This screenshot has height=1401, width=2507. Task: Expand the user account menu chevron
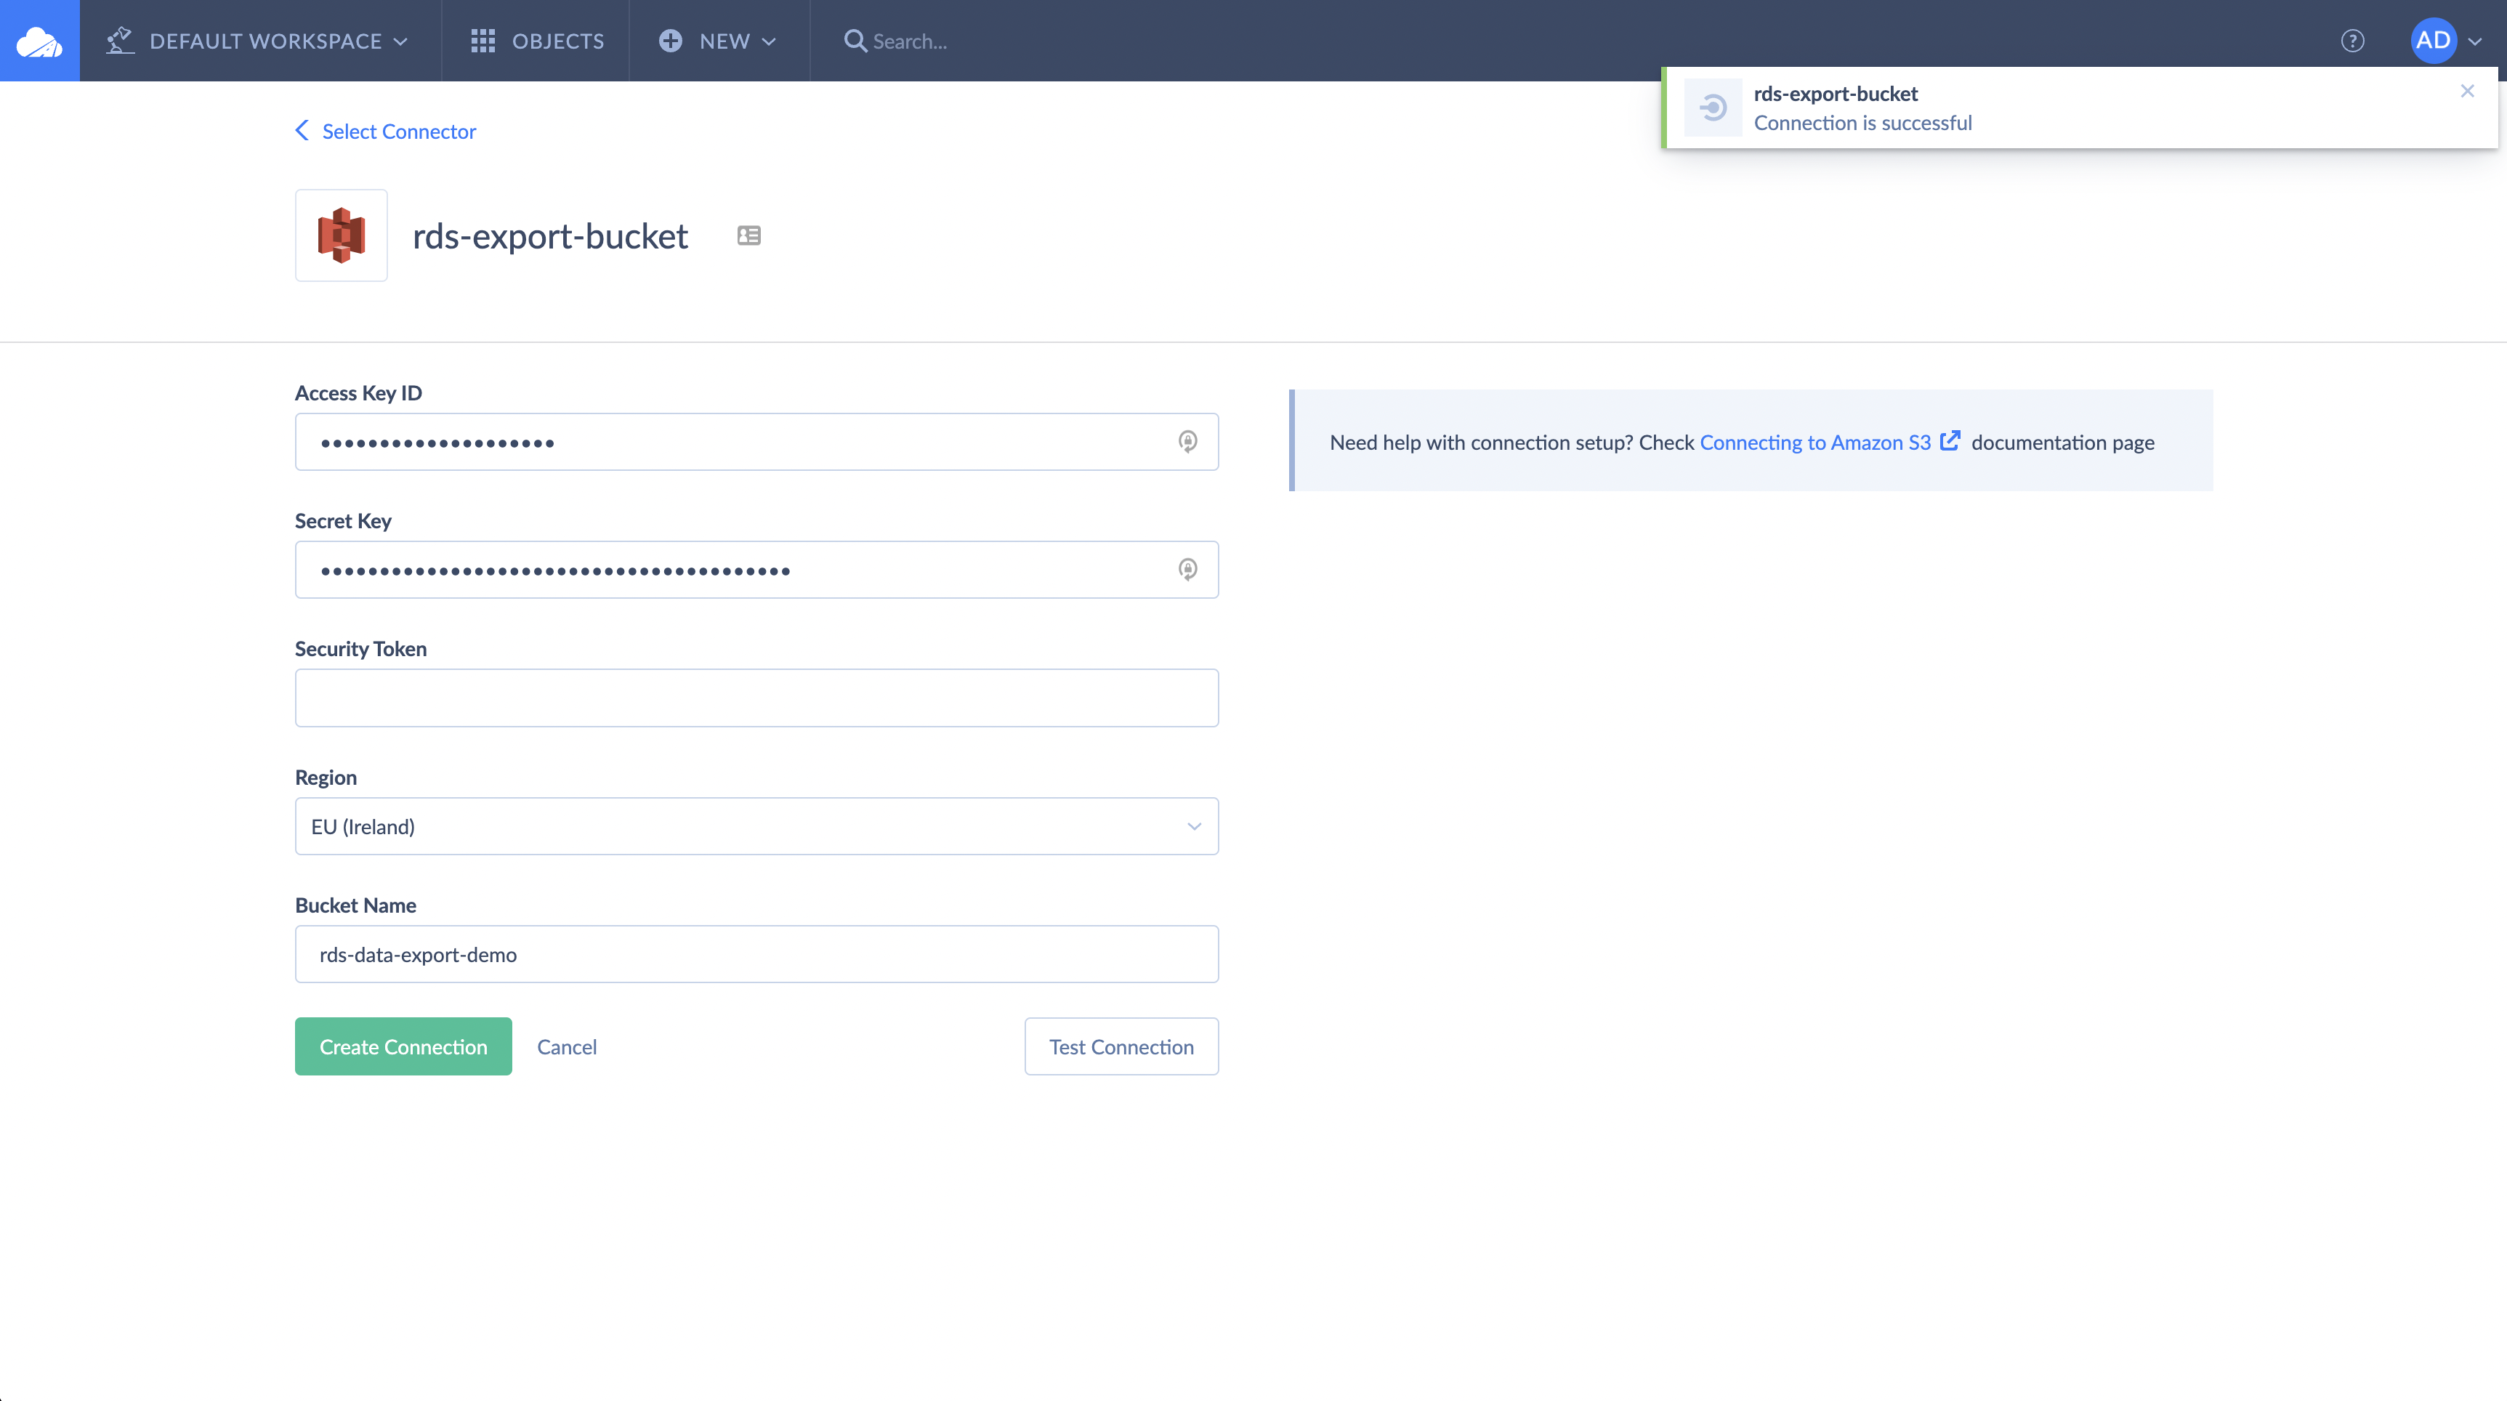click(x=2475, y=42)
